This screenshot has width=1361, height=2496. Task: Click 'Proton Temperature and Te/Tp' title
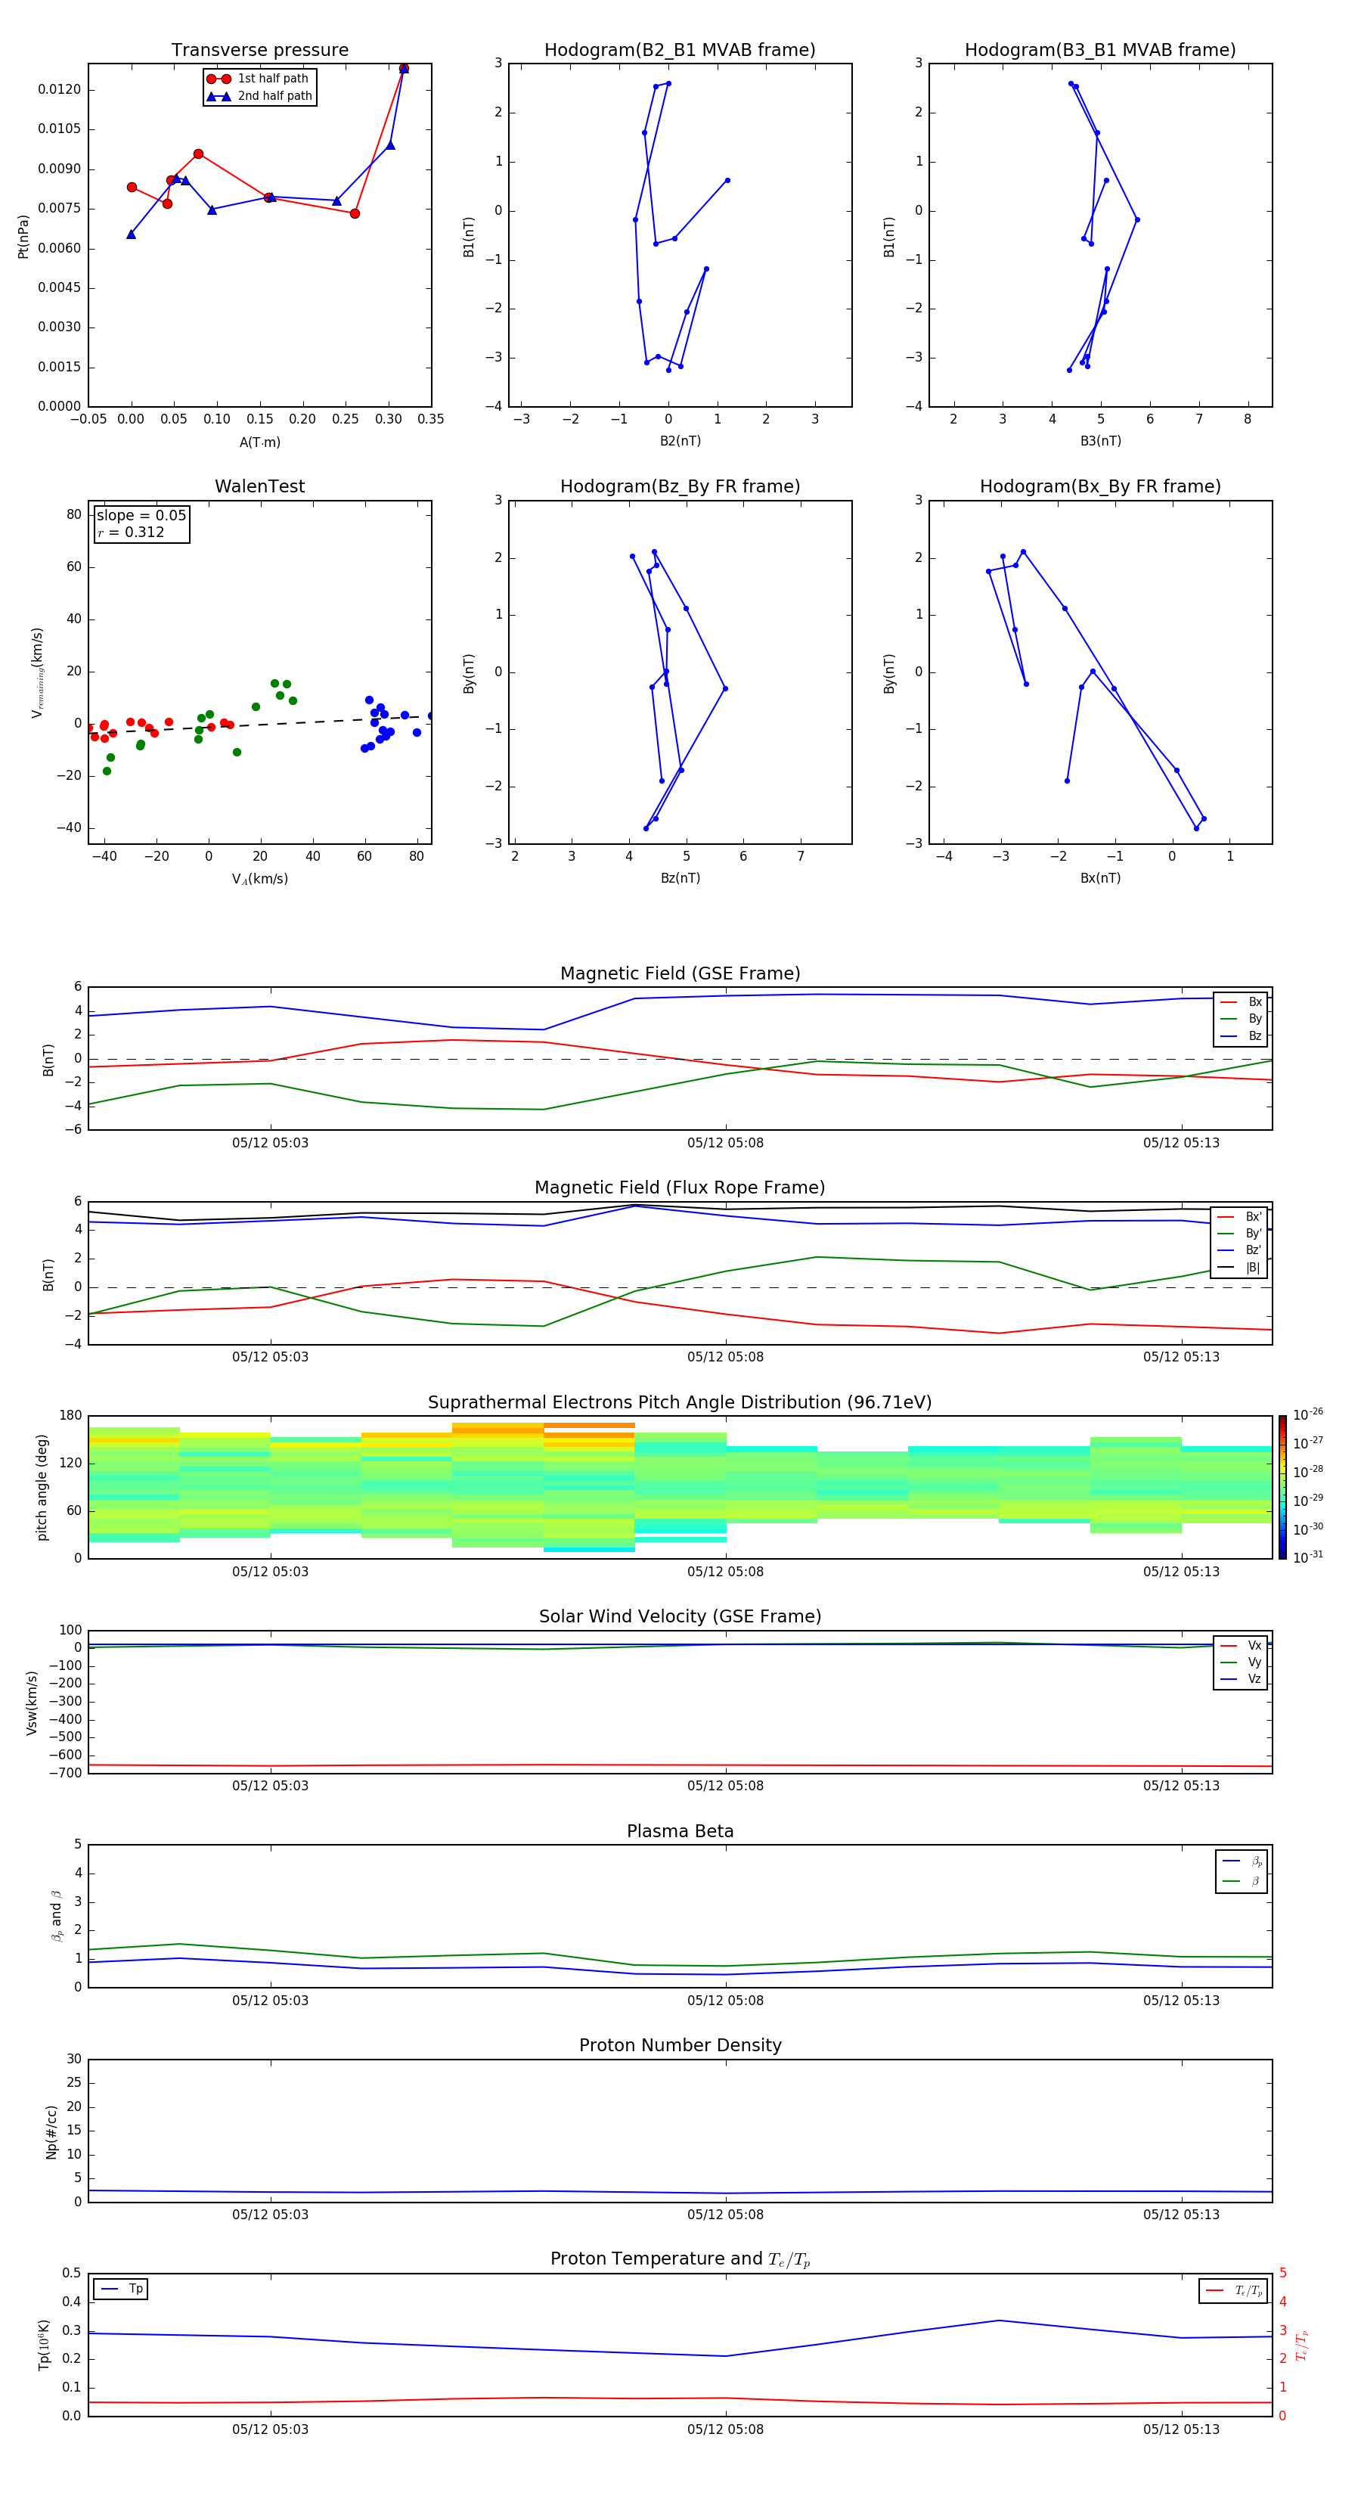tap(680, 2259)
